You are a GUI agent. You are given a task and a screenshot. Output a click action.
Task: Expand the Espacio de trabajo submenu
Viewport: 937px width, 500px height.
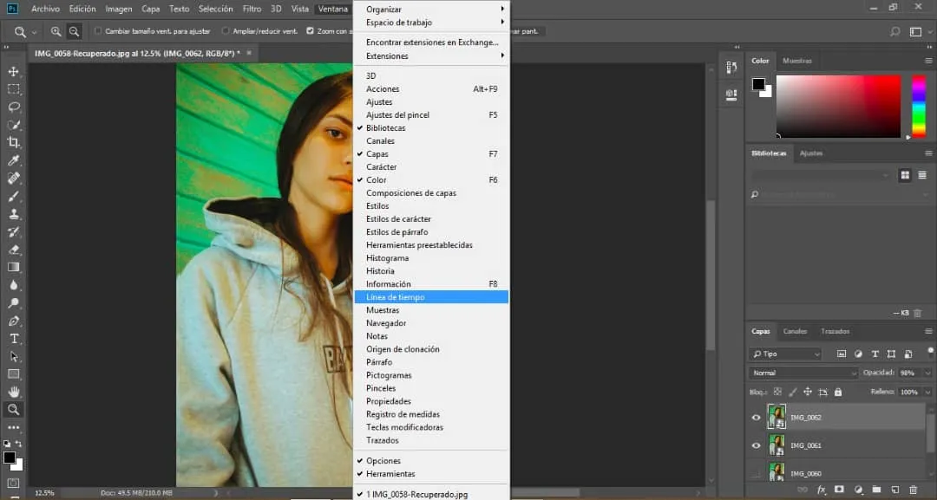pos(431,23)
